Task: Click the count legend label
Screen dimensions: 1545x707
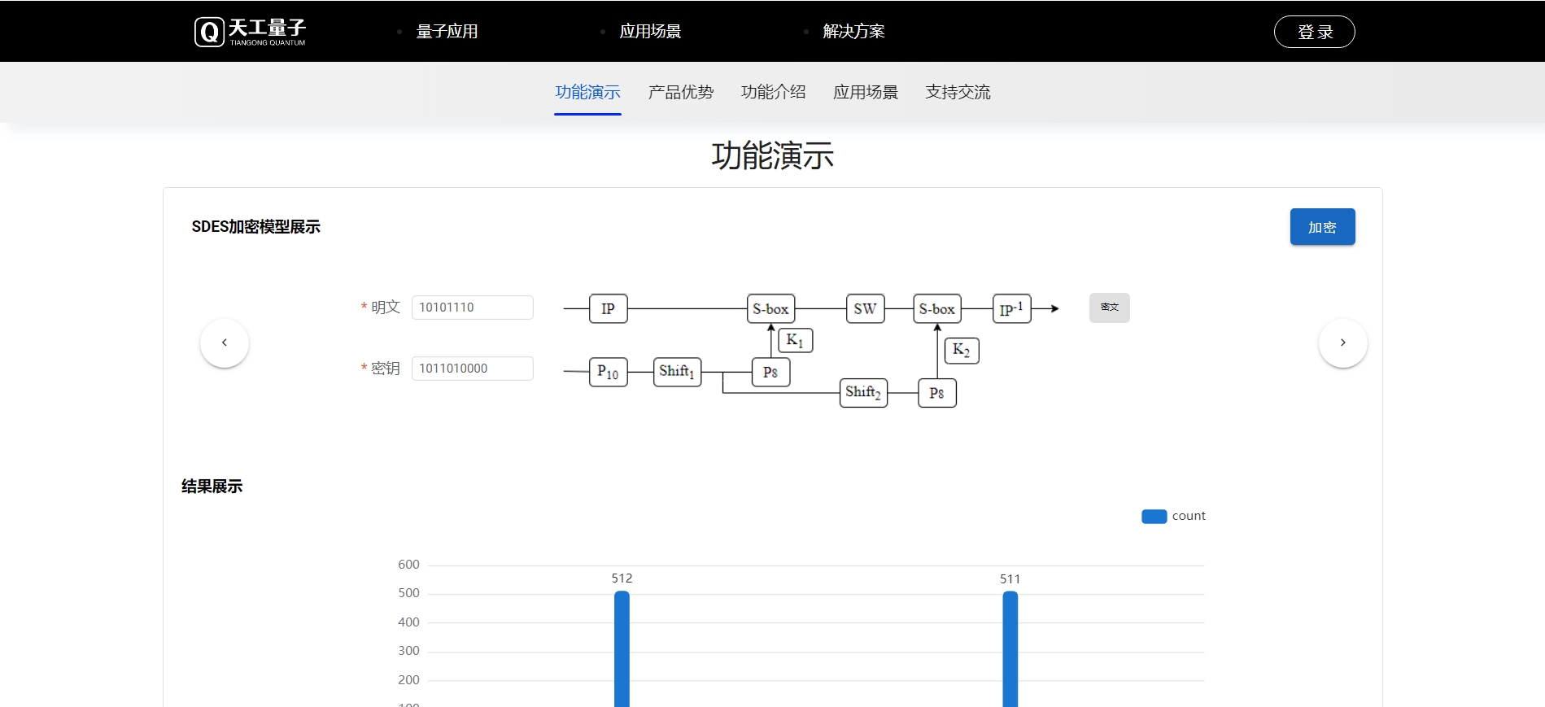Action: [1189, 516]
